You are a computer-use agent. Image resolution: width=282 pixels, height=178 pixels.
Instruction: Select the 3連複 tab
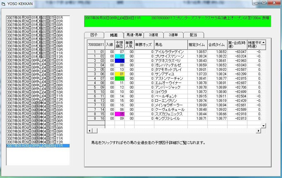pos(153,35)
